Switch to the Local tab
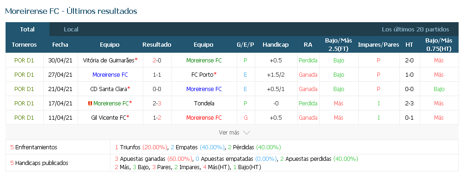466x177 pixels. click(71, 30)
